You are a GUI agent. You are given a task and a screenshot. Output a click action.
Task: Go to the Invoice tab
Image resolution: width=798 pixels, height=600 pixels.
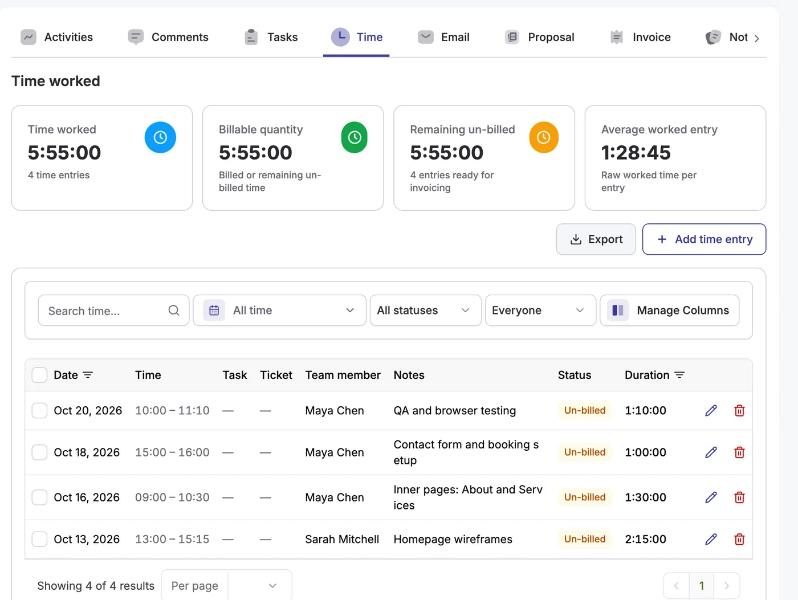point(640,38)
